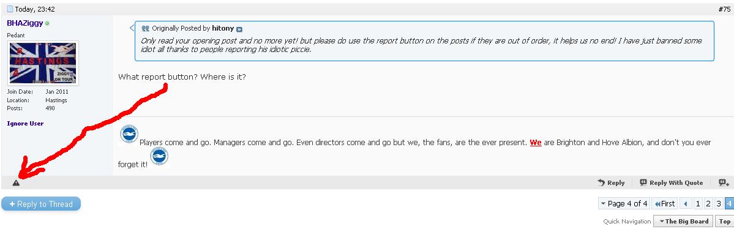Click the view post arrow beside hitony
Screen dimensions: 734x229
point(239,29)
